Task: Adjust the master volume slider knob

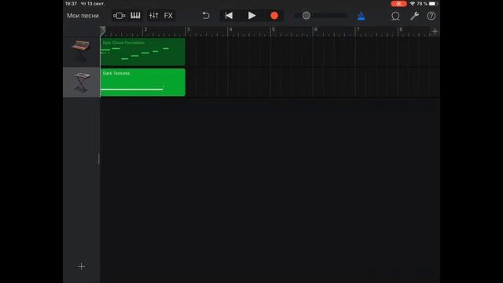Action: (x=307, y=16)
